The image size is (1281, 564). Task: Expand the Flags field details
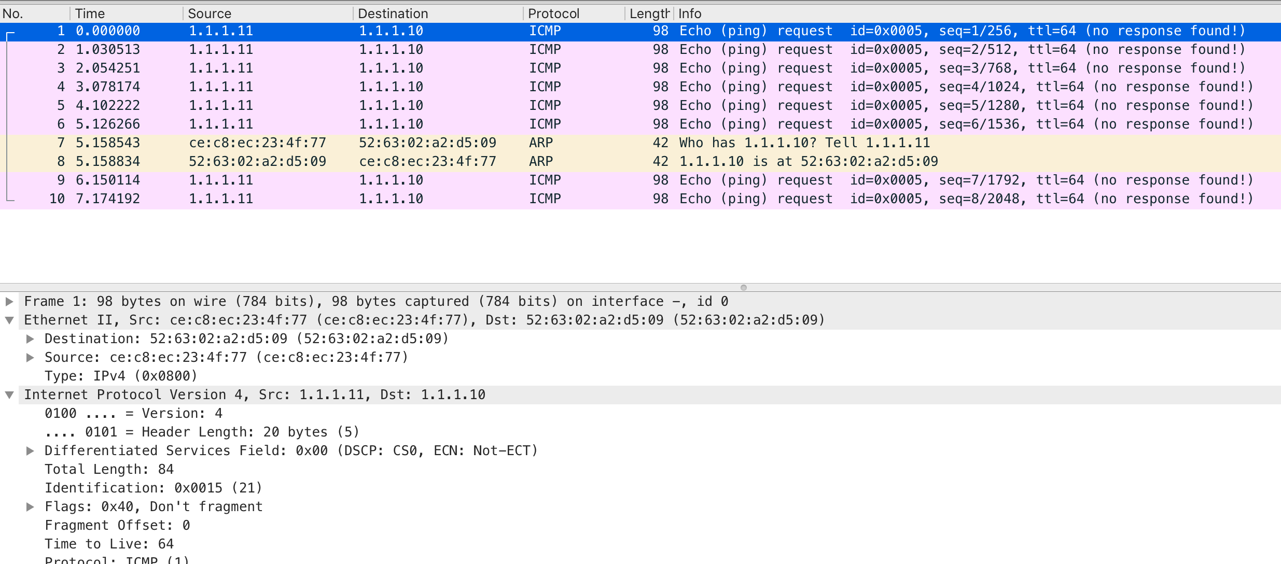[x=30, y=506]
